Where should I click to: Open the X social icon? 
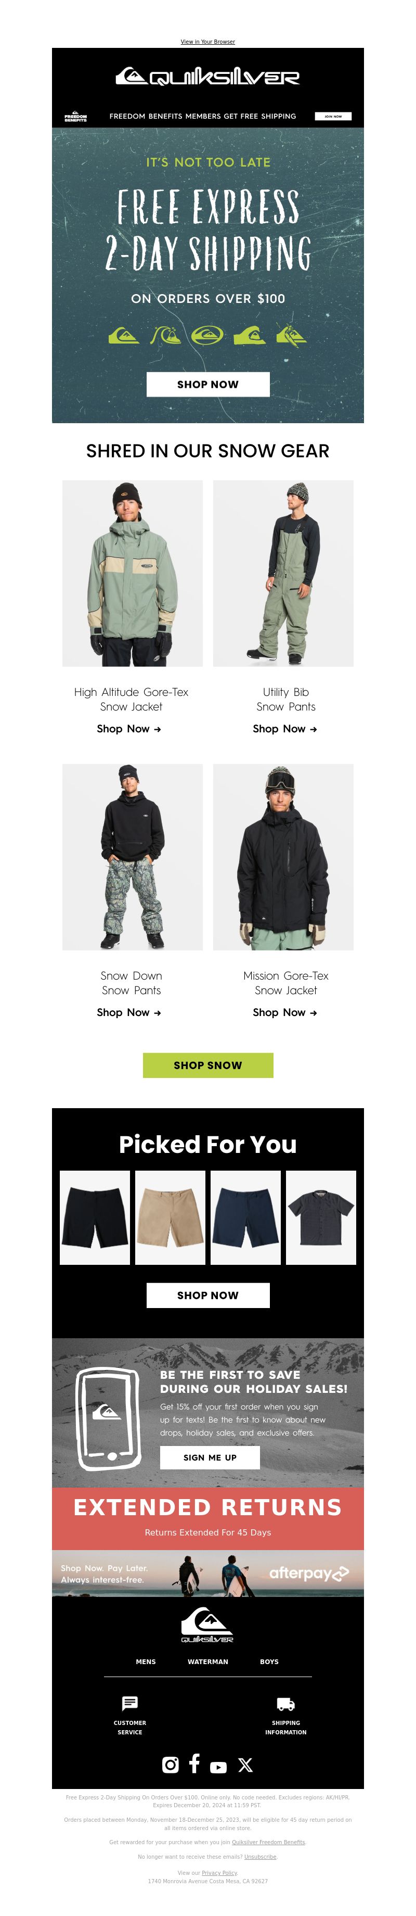pyautogui.click(x=245, y=1765)
